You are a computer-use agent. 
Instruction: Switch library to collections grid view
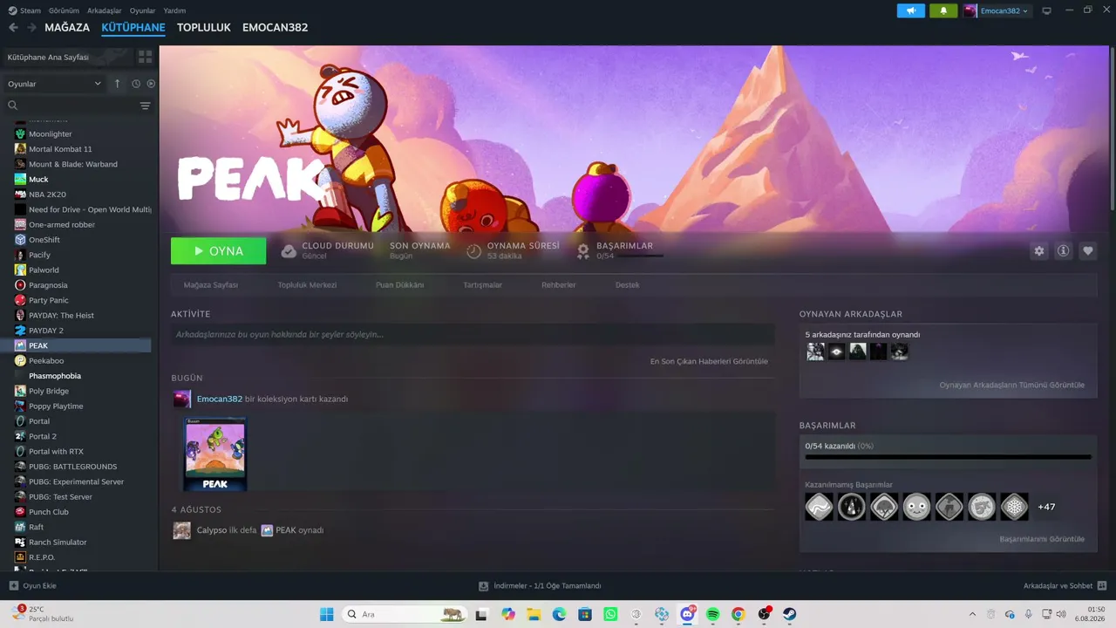point(145,57)
